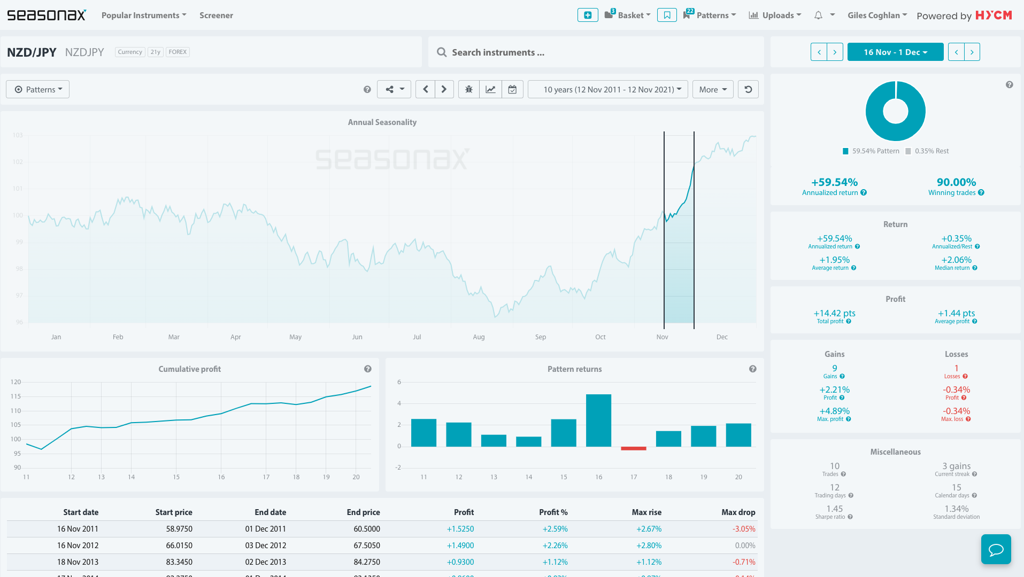
Task: Click the NZD/JPY instrument title
Action: coord(32,52)
